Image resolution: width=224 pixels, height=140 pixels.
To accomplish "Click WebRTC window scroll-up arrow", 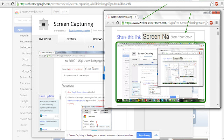I will point(218,28).
